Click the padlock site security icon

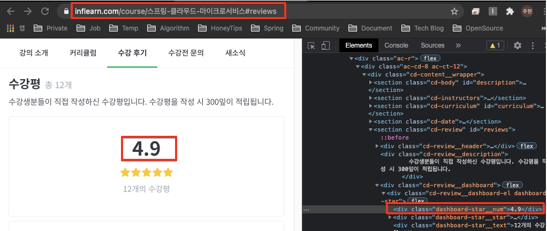pyautogui.click(x=66, y=12)
